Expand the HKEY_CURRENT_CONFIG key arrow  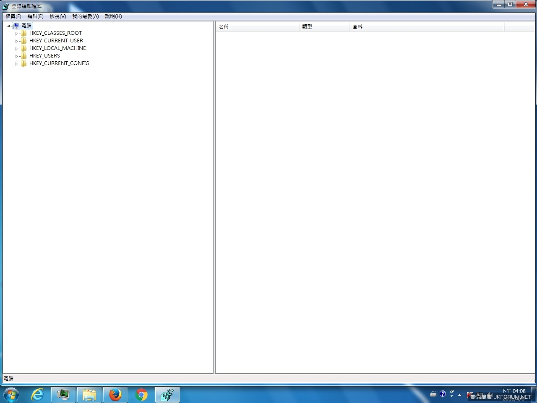coord(16,64)
